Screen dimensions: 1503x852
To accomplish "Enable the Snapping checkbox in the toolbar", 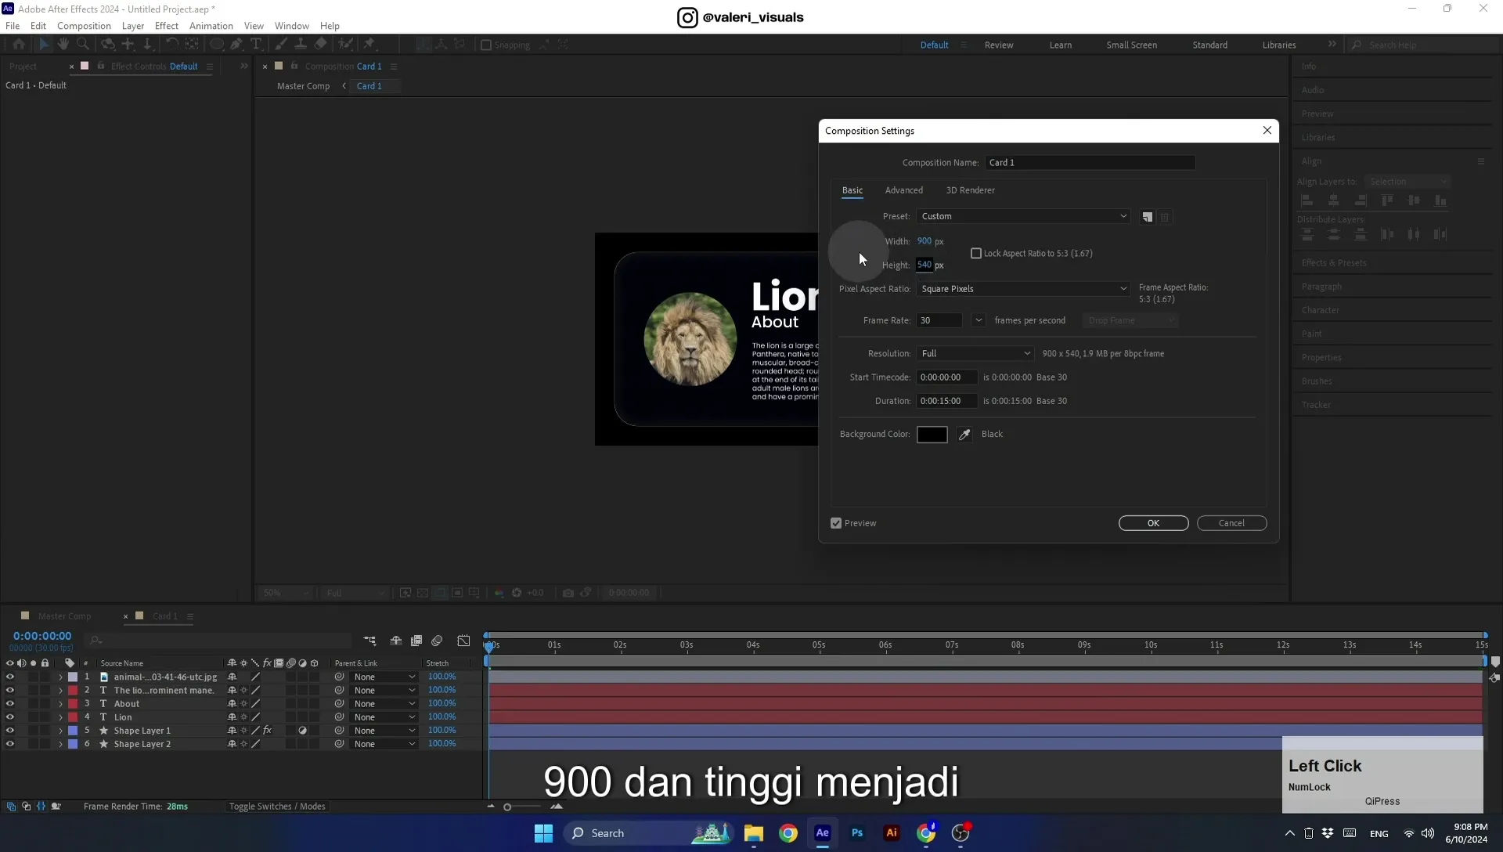I will 486,45.
